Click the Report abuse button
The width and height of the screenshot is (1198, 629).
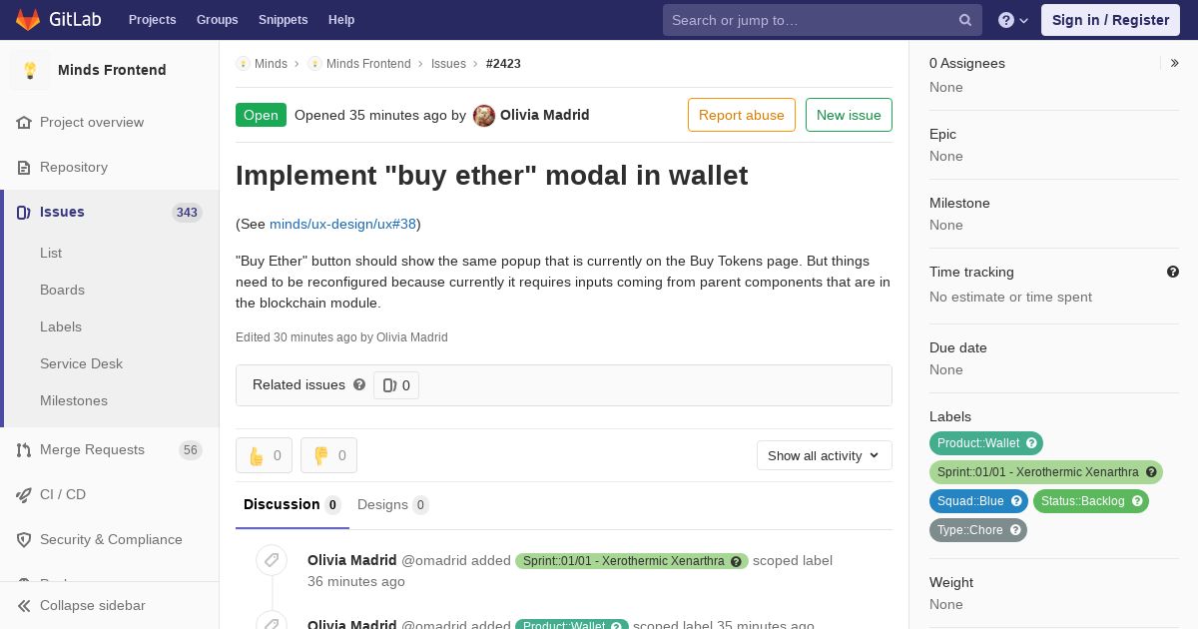(742, 115)
